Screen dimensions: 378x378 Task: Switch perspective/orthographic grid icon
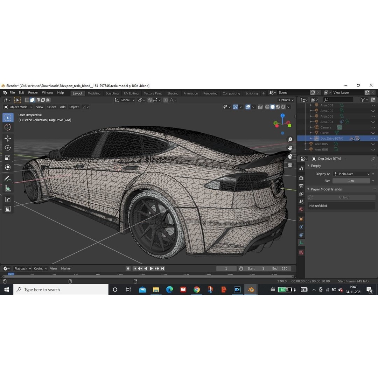290,165
